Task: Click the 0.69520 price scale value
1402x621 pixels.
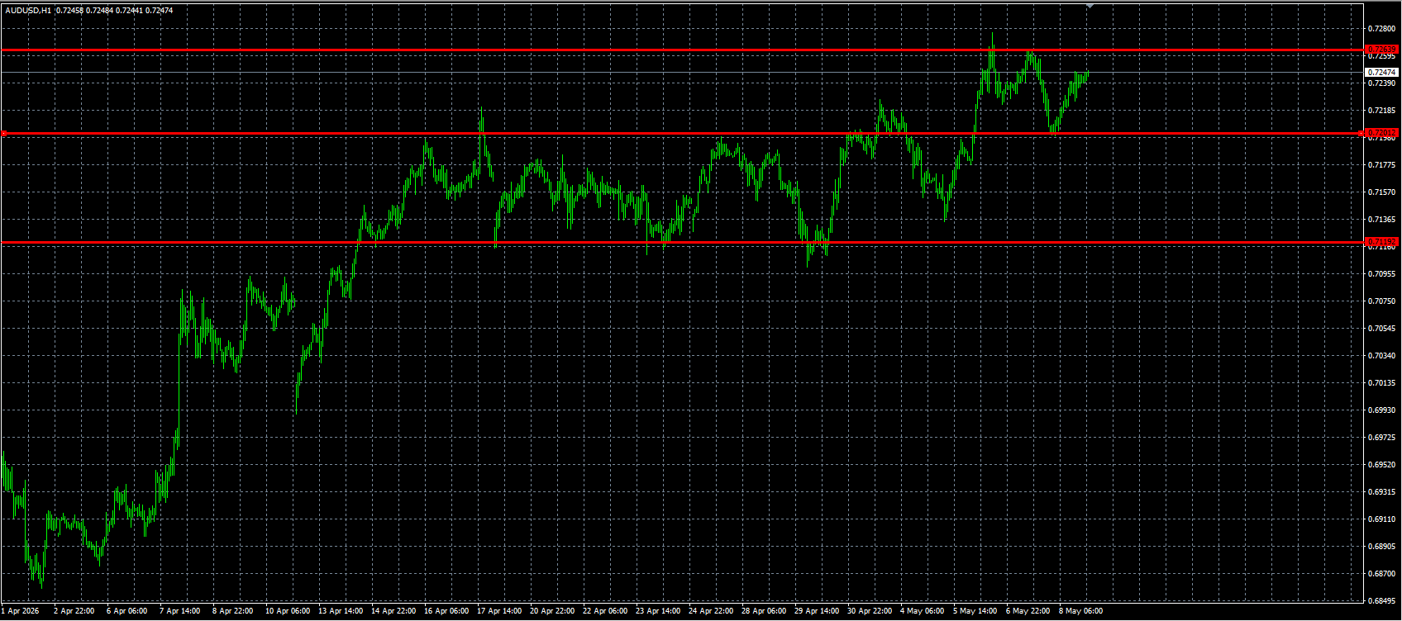Action: pyautogui.click(x=1381, y=465)
